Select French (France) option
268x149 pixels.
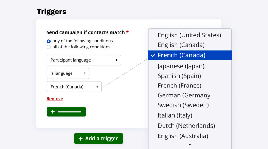click(180, 86)
